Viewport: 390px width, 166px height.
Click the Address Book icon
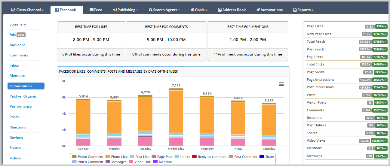pyautogui.click(x=220, y=10)
